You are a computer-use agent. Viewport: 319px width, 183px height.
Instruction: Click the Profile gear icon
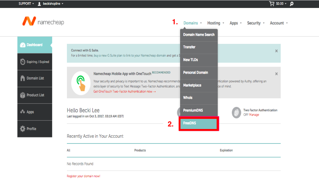(22, 129)
